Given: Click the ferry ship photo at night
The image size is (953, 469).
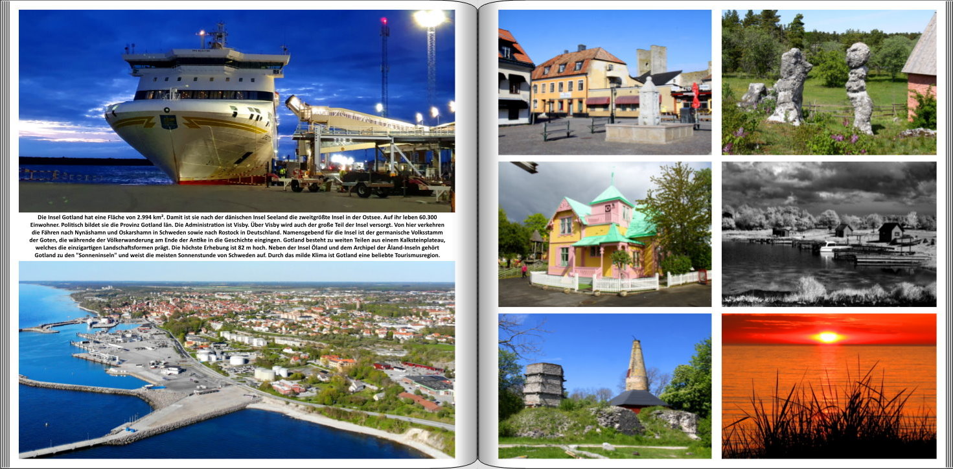Looking at the screenshot, I should point(236,110).
